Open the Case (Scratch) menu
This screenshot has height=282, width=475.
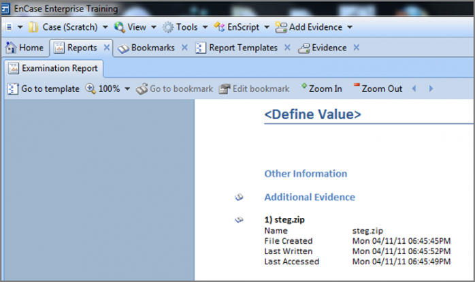[x=70, y=27]
